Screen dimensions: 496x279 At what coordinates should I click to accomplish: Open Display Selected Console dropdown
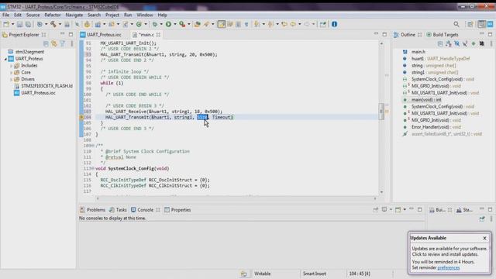391,209
